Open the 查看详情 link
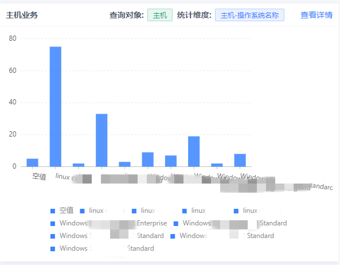The height and width of the screenshot is (265, 340). coord(316,15)
